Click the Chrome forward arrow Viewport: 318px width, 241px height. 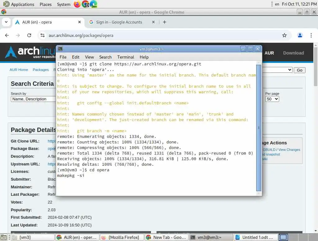18,35
